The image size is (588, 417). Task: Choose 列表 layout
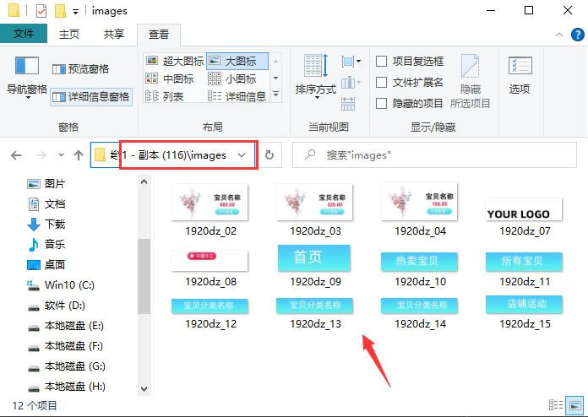[165, 96]
